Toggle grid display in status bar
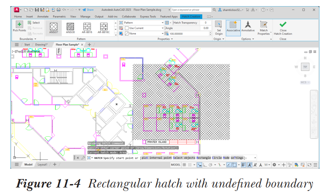326x196 pixels. point(184,165)
